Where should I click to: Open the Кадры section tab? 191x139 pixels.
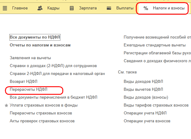click(53, 8)
